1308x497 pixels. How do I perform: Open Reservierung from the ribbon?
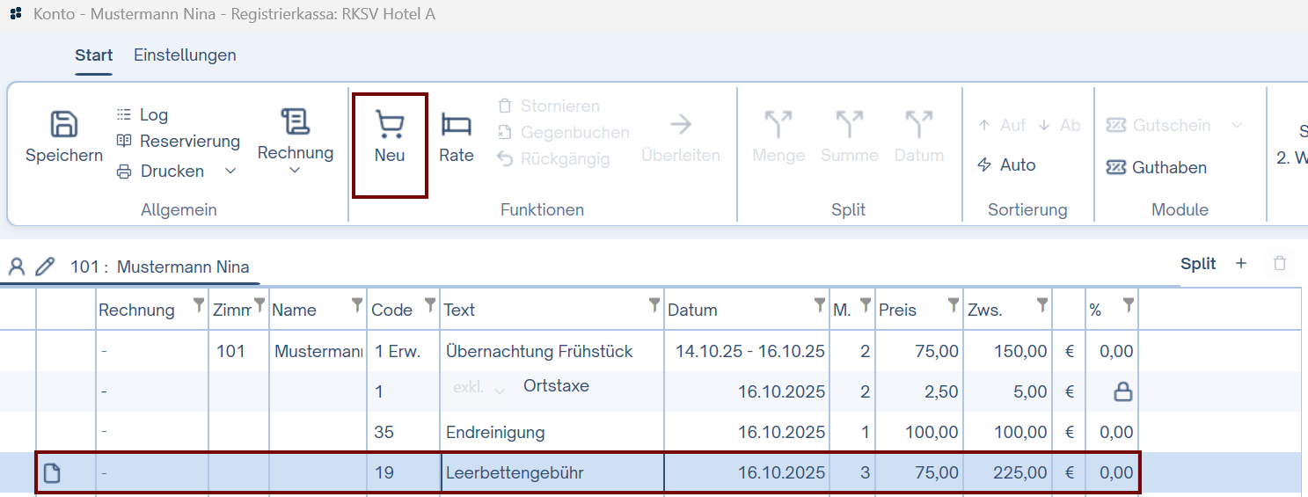coord(178,142)
